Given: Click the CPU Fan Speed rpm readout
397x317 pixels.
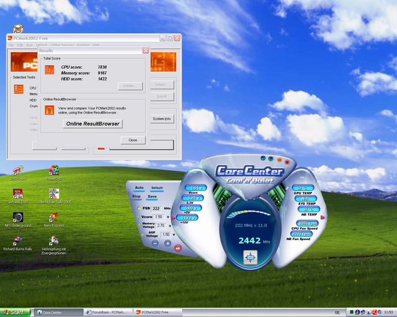Looking at the screenshot, I should (307, 224).
